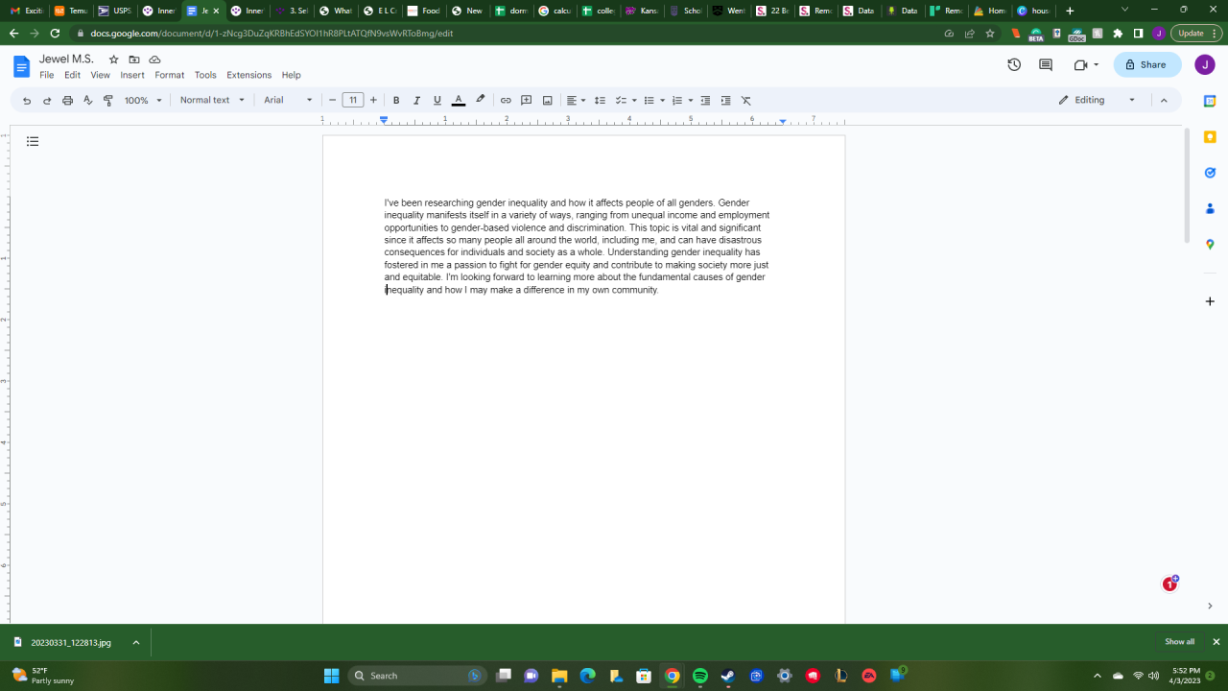
Task: Open the Arial font dropdown
Action: 288,100
